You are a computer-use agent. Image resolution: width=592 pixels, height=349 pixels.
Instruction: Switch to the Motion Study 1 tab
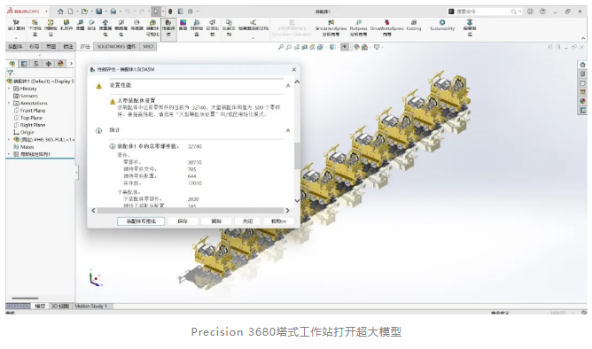90,306
